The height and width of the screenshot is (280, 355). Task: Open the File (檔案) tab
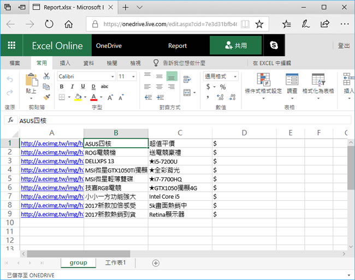(x=15, y=63)
